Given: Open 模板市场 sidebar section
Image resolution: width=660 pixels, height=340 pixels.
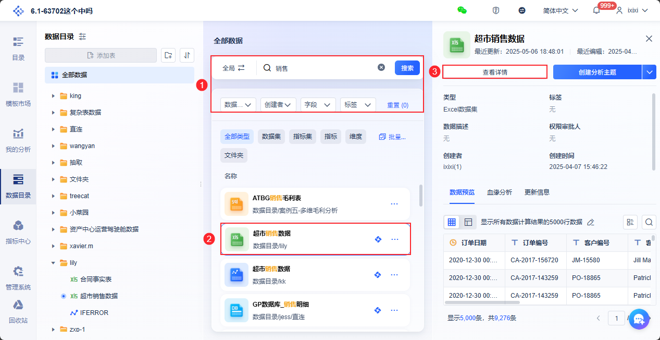Looking at the screenshot, I should (18, 94).
